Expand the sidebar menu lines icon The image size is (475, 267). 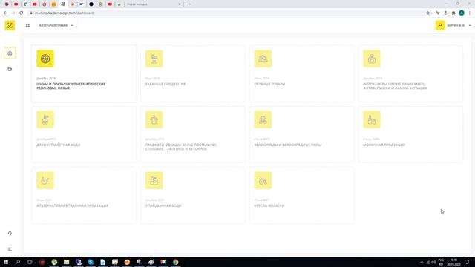coord(10,249)
